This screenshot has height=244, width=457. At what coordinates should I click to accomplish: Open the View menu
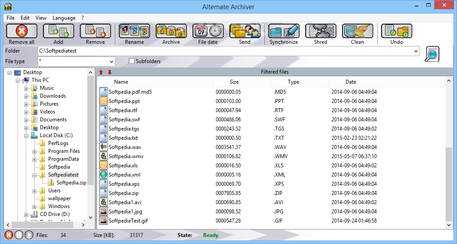pos(41,18)
